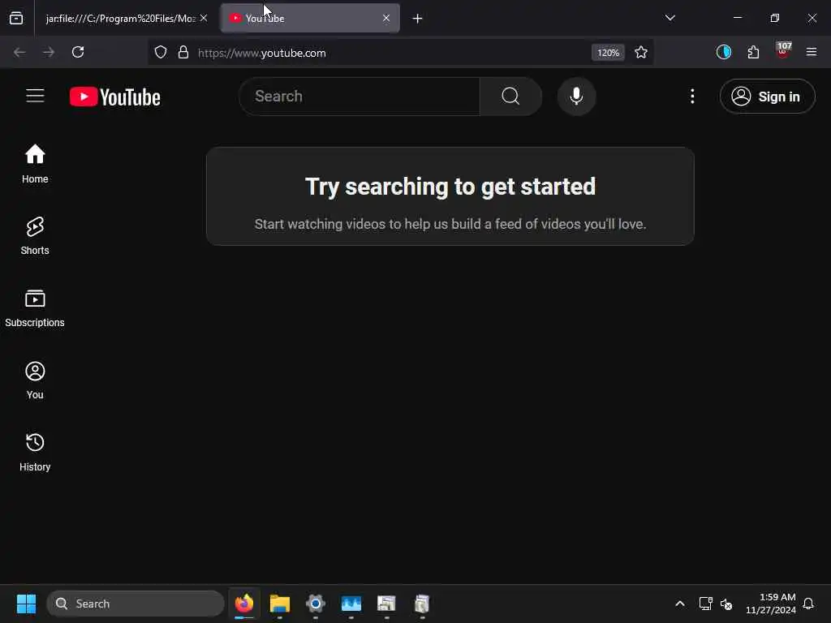The image size is (831, 623).
Task: Open YouTube hamburger guide menu
Action: (35, 97)
